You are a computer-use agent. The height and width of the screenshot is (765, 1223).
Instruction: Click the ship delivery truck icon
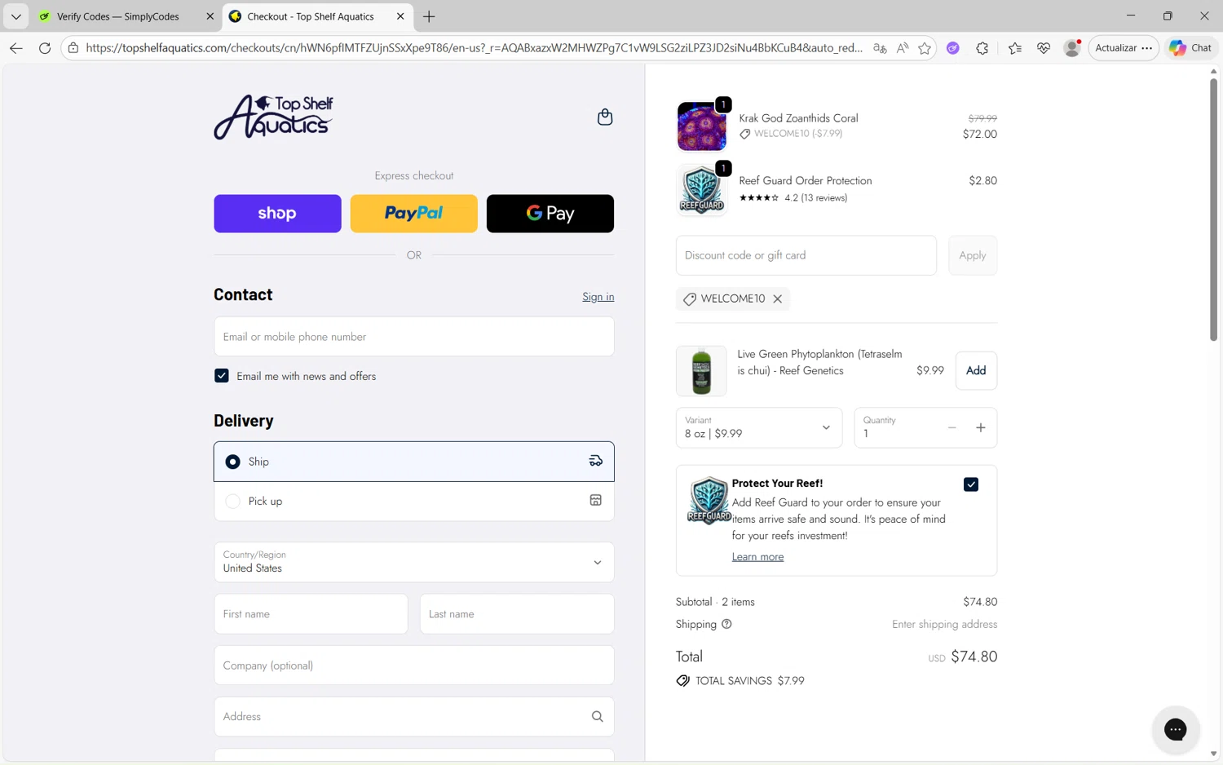coord(596,461)
